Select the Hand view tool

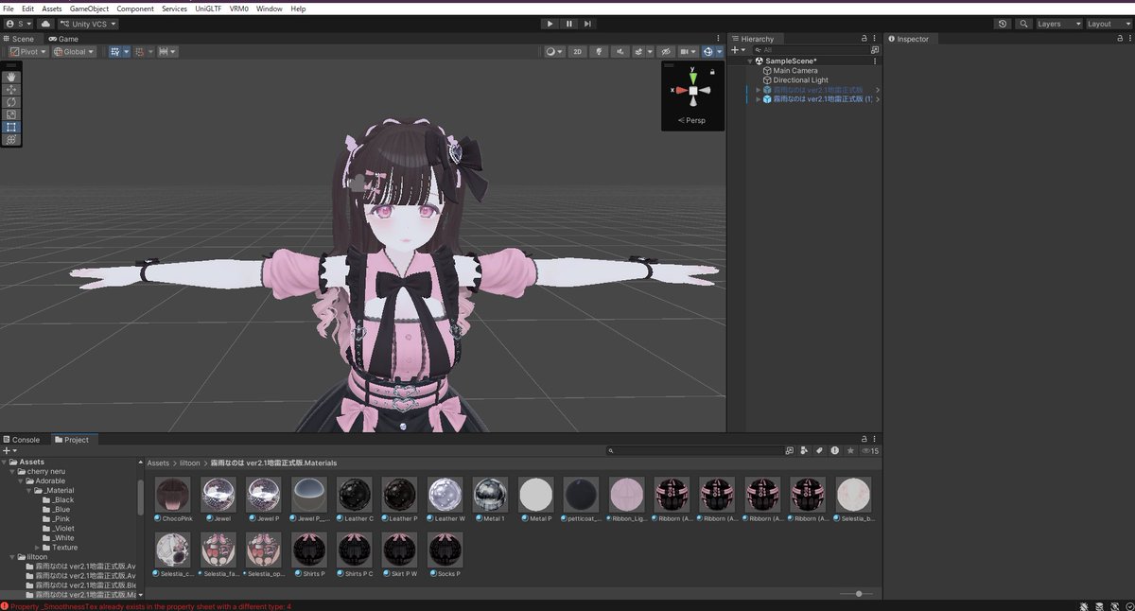[x=11, y=78]
